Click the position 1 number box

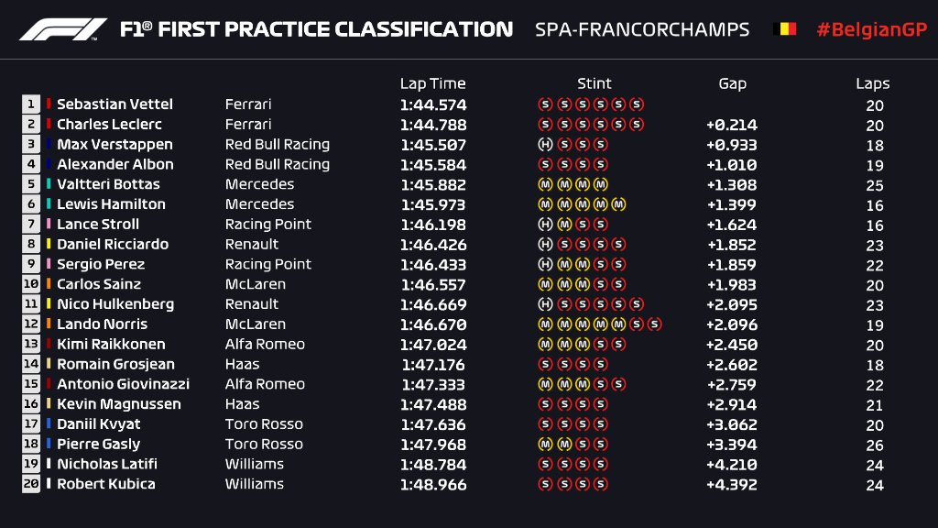[31, 104]
